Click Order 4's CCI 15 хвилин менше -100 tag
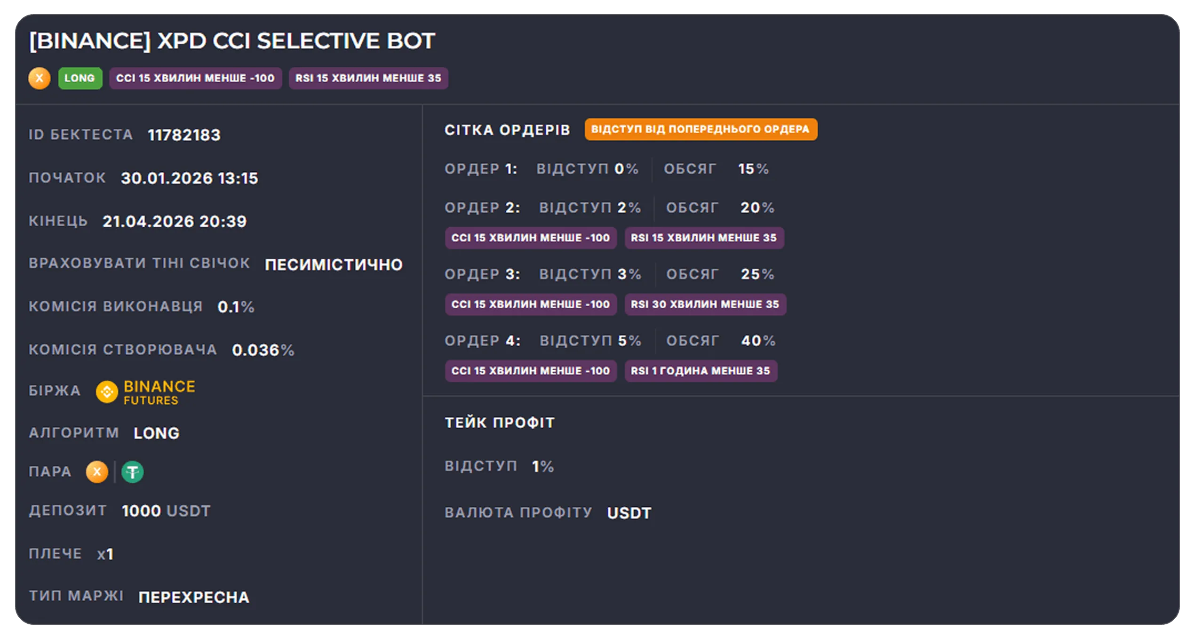 click(x=531, y=371)
